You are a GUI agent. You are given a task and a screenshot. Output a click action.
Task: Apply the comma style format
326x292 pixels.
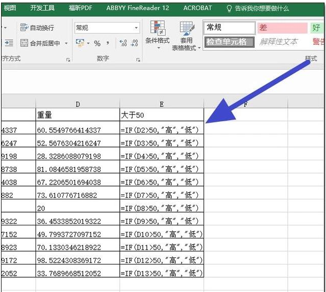[x=108, y=43]
